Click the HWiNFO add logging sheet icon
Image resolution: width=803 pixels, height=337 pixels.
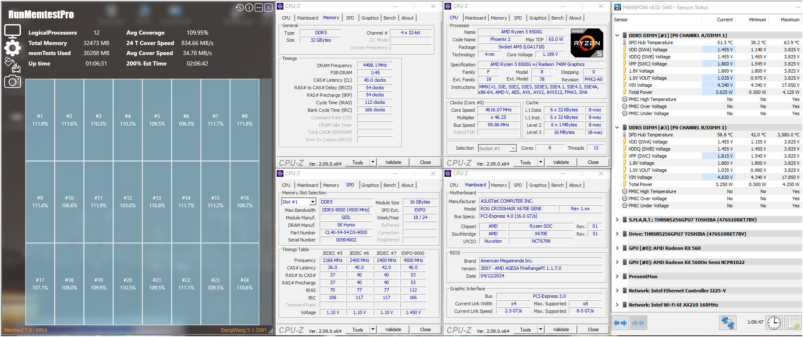pos(793,323)
